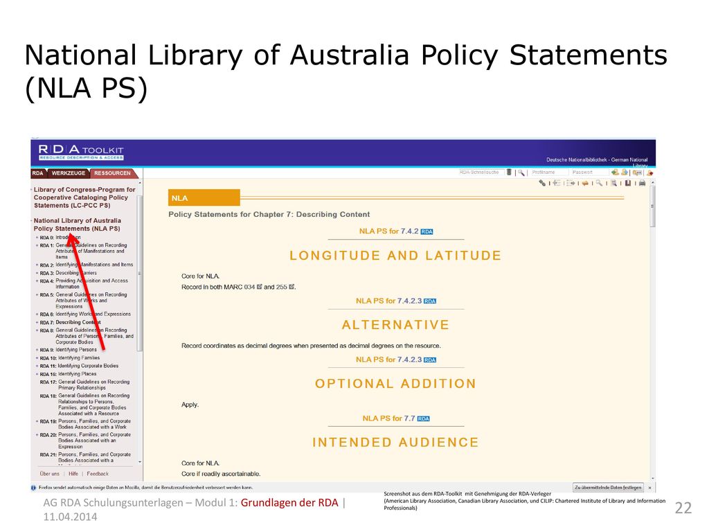Focus the RDA-Schnellsuche search field
Viewport: 709px width, 532px height.
[x=481, y=172]
